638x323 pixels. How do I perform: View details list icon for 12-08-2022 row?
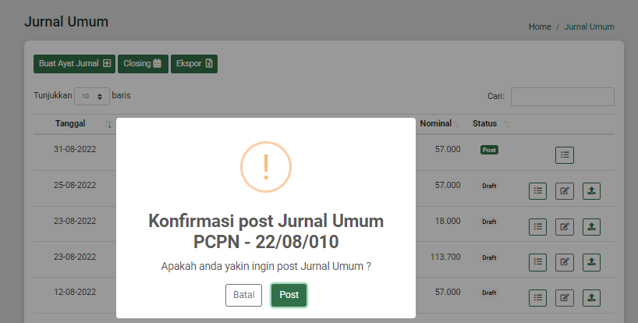(x=538, y=298)
